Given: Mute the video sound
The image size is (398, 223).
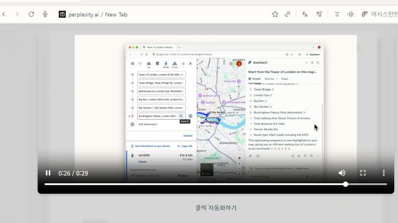Looking at the screenshot, I should (342, 173).
